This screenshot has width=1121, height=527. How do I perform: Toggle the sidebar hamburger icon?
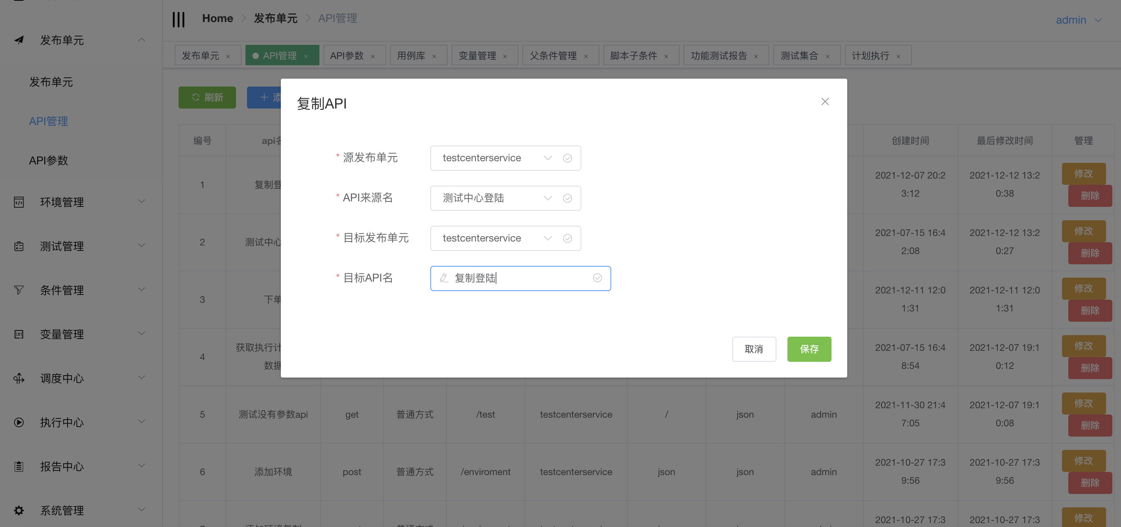click(x=179, y=19)
